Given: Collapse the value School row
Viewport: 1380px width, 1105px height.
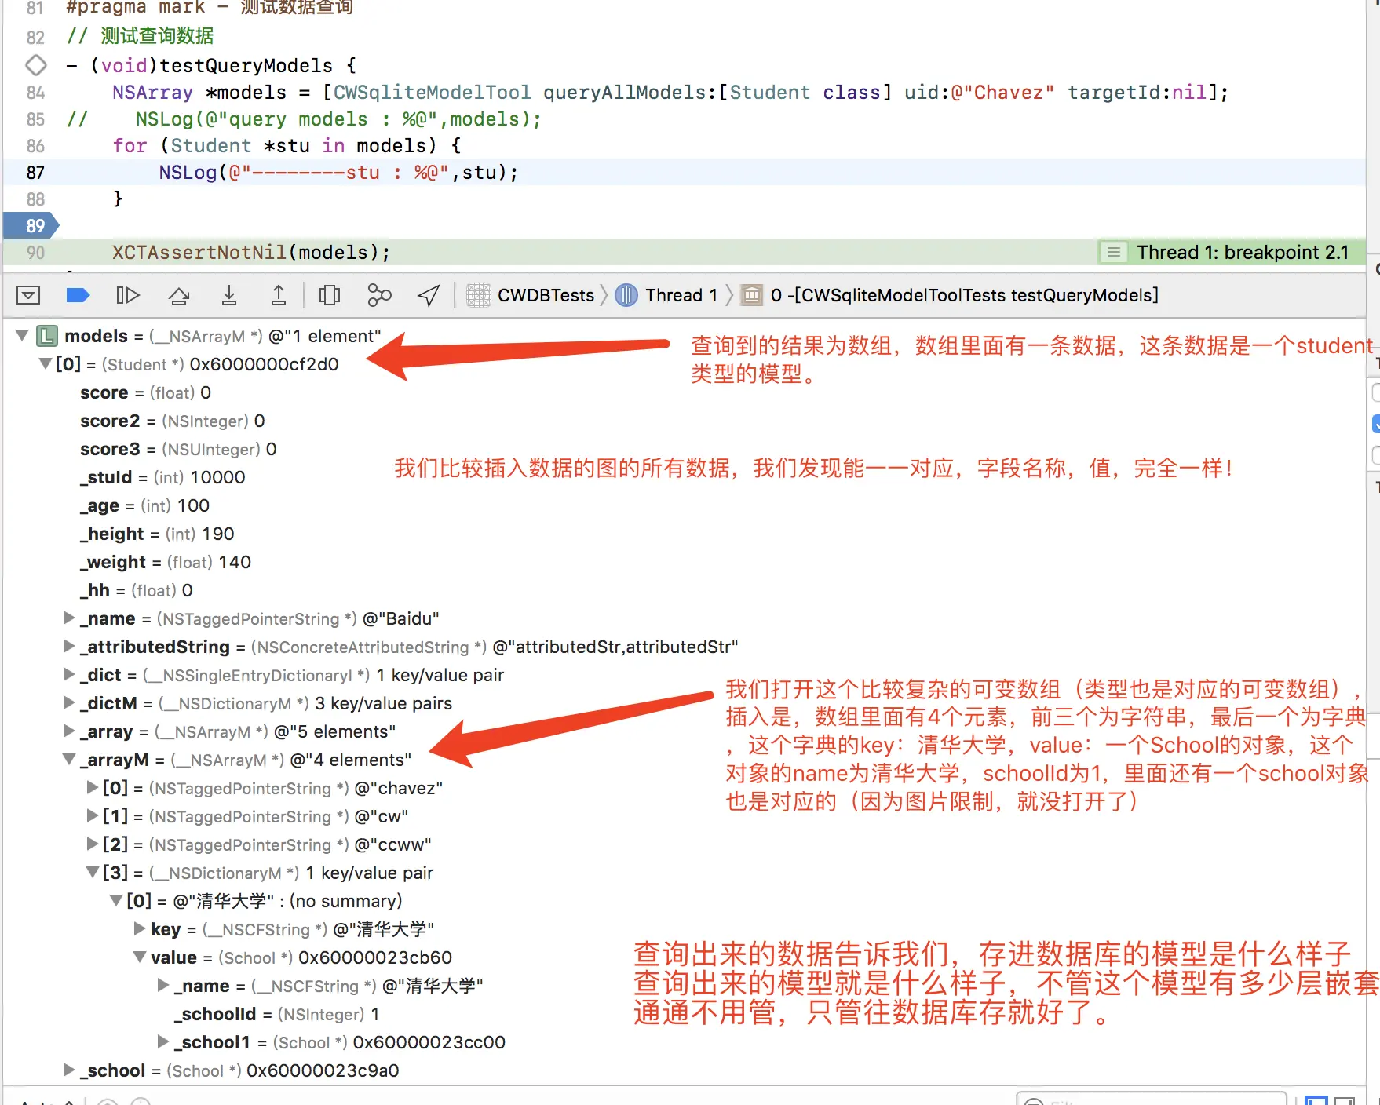Looking at the screenshot, I should click(x=140, y=957).
